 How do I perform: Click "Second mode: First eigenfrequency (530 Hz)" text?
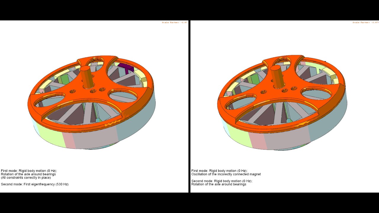tap(35, 184)
